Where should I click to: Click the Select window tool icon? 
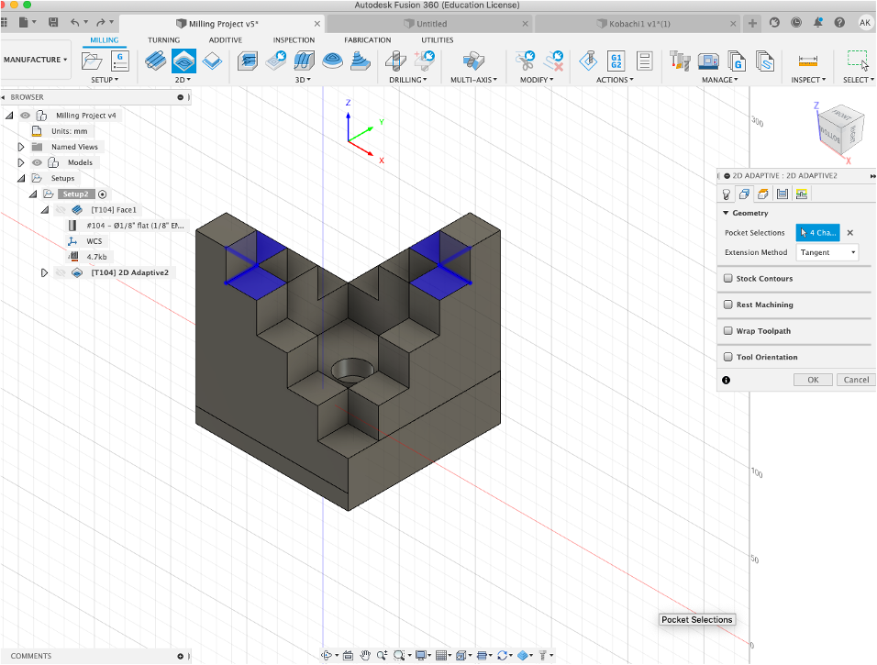(x=858, y=61)
